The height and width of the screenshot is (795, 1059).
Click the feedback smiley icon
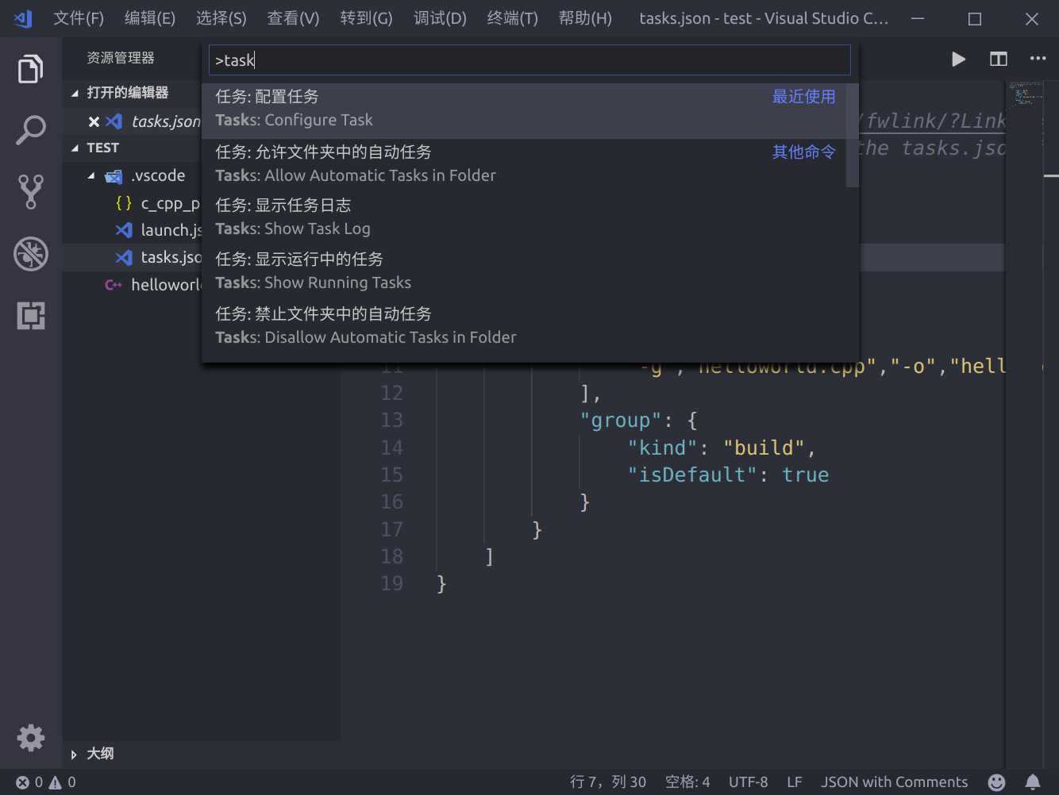pos(996,782)
